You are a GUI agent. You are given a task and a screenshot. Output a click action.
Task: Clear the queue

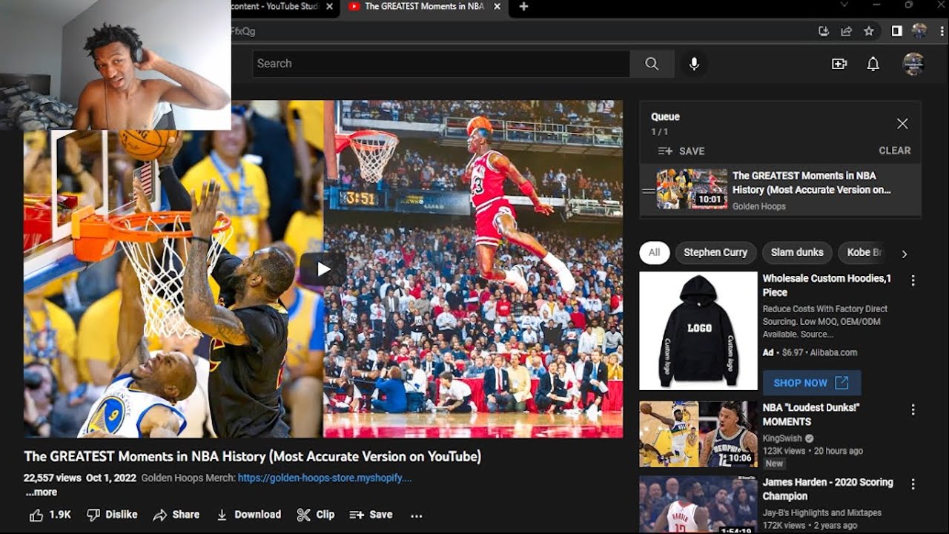point(895,151)
